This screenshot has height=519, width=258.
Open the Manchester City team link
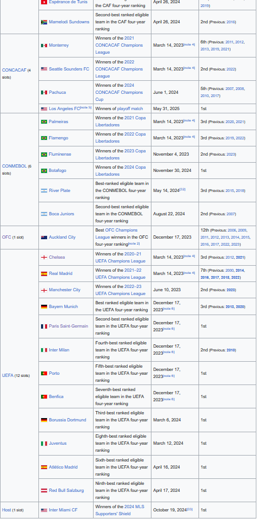pos(65,290)
